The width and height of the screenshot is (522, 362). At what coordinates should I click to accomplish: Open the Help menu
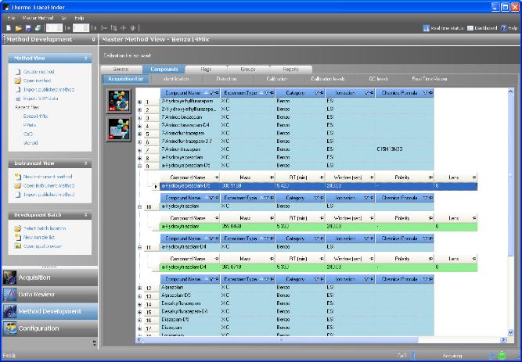[79, 18]
